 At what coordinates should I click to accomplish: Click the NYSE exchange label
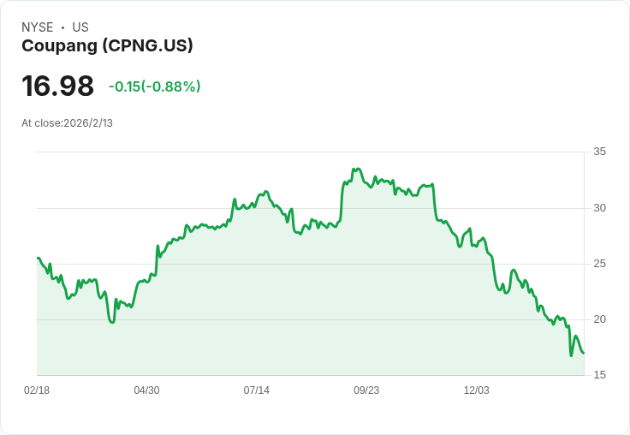point(38,27)
